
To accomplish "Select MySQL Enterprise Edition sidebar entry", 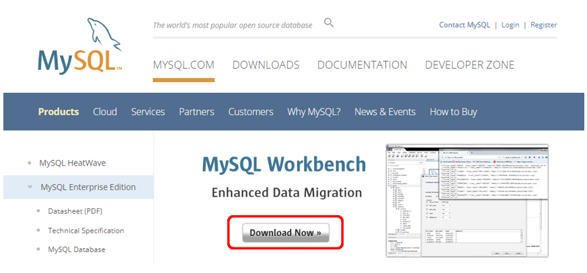I will pos(79,187).
